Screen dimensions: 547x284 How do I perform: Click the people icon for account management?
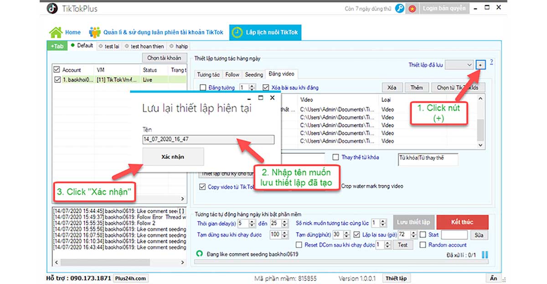pyautogui.click(x=95, y=32)
